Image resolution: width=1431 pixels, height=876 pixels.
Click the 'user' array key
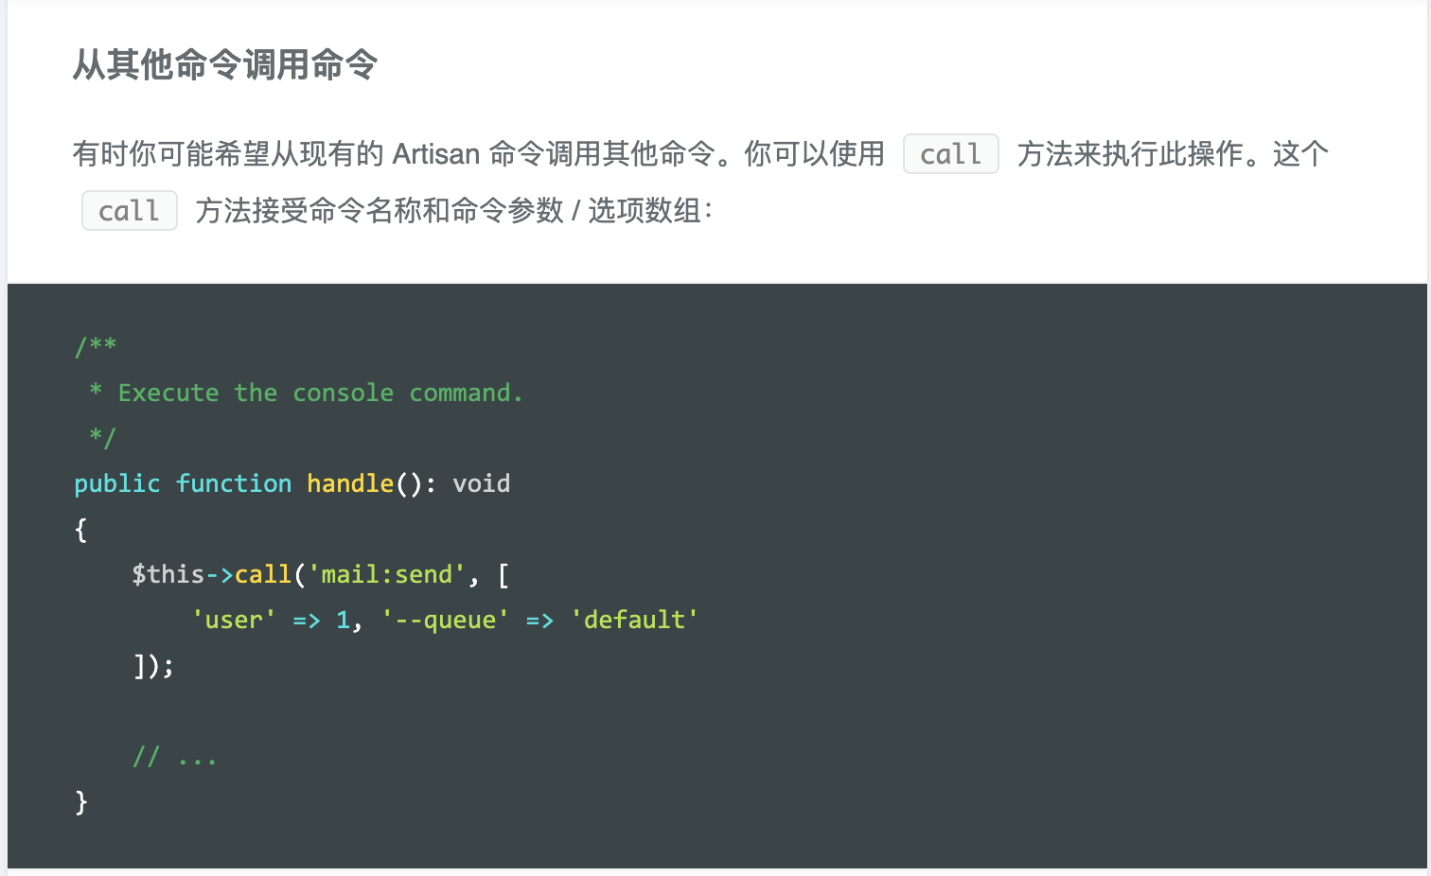[234, 620]
